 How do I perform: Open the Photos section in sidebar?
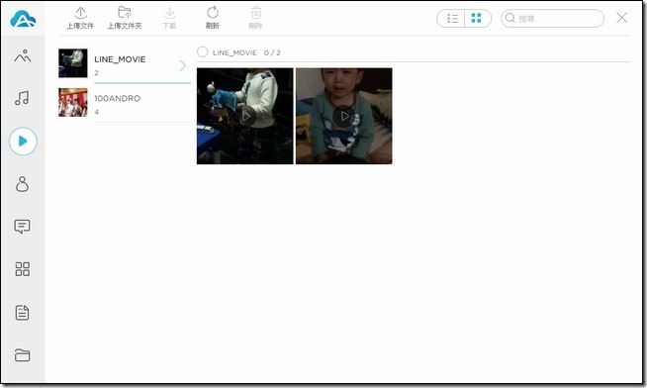(x=23, y=55)
